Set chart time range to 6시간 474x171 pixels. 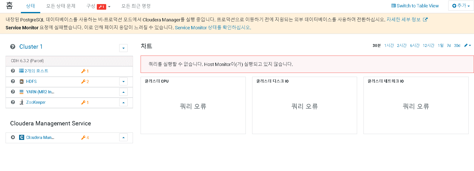[x=415, y=46]
